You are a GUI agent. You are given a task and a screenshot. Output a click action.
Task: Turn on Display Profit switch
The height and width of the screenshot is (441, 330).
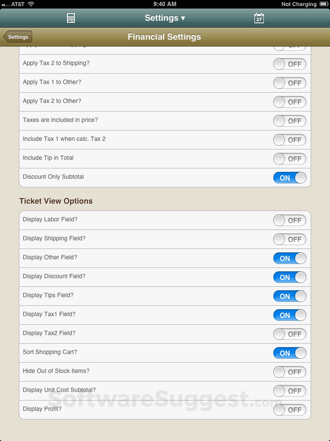pos(290,410)
